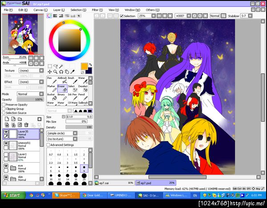Click the background dark navy color swatch
267x208 pixels.
point(90,71)
